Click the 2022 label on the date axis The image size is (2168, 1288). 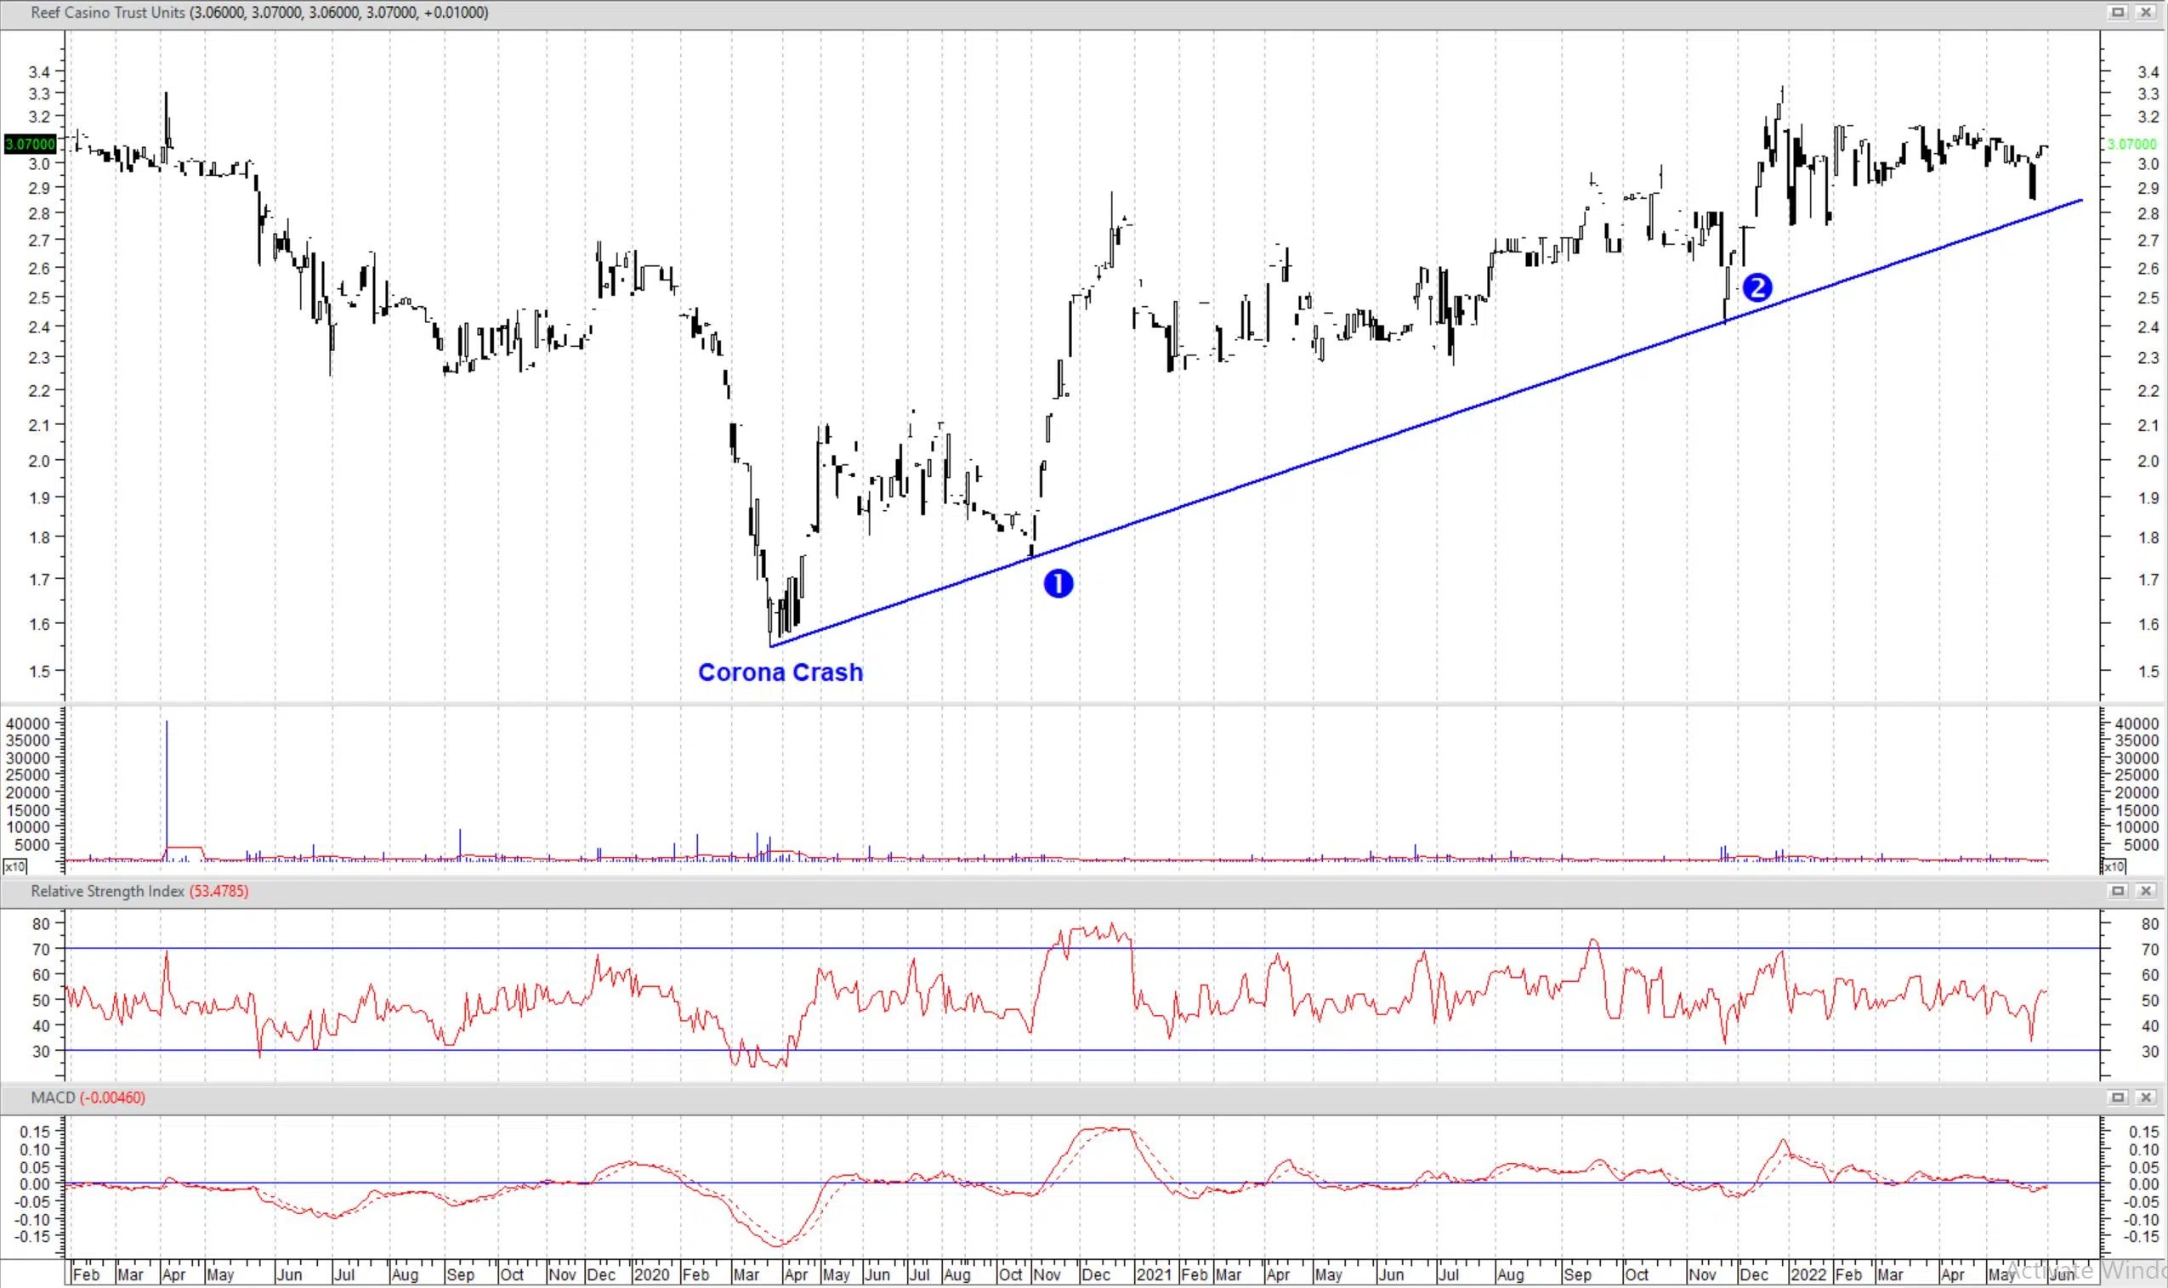point(1808,1274)
